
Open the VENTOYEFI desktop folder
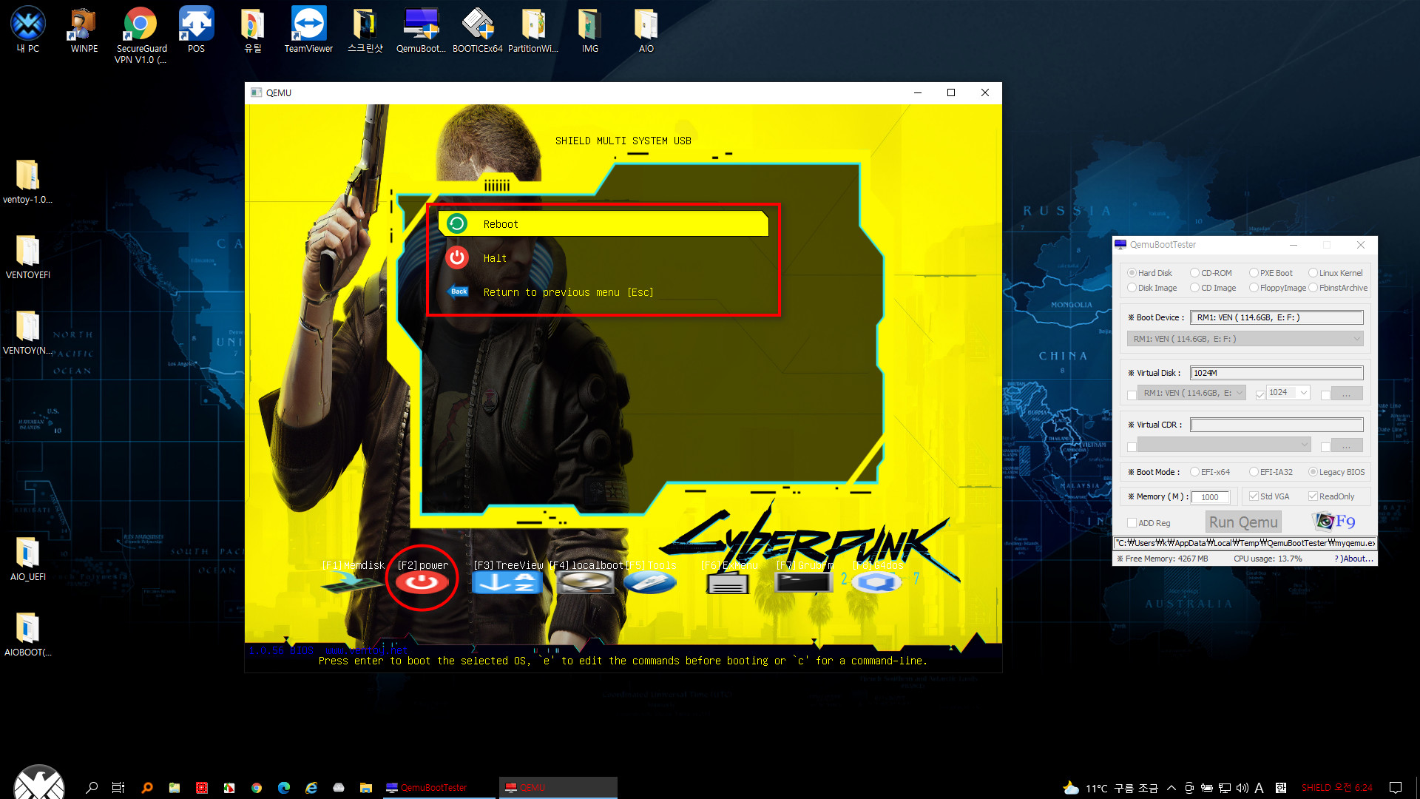click(x=27, y=257)
